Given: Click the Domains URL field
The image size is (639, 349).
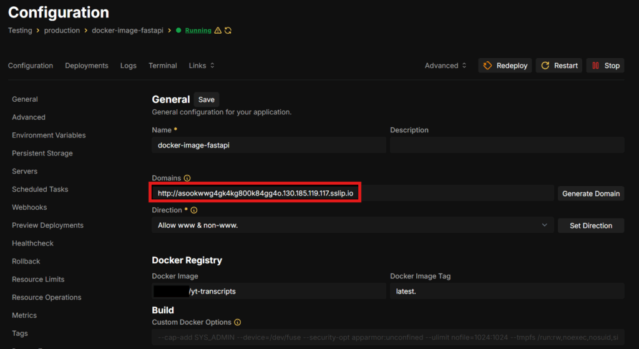Looking at the screenshot, I should (353, 193).
